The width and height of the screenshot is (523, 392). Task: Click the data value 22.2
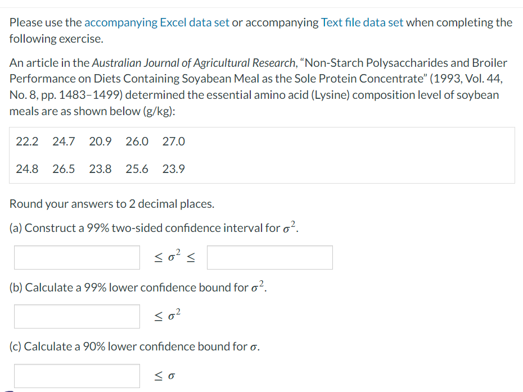click(x=27, y=142)
